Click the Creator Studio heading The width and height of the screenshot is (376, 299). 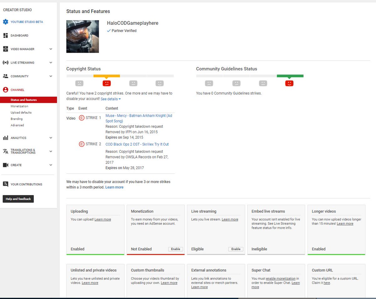[x=17, y=10]
